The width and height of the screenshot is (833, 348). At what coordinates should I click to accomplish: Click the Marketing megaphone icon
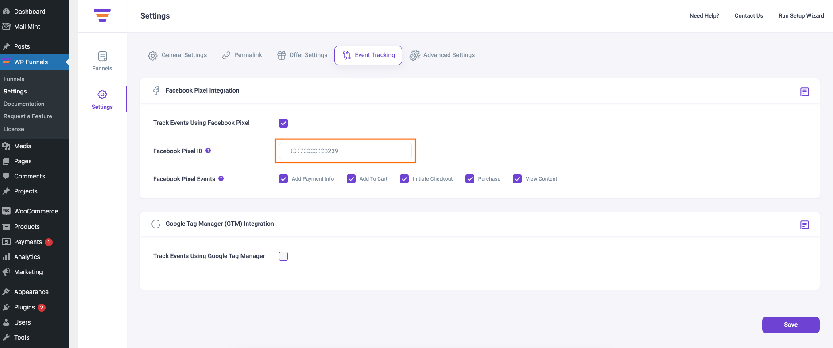click(6, 272)
